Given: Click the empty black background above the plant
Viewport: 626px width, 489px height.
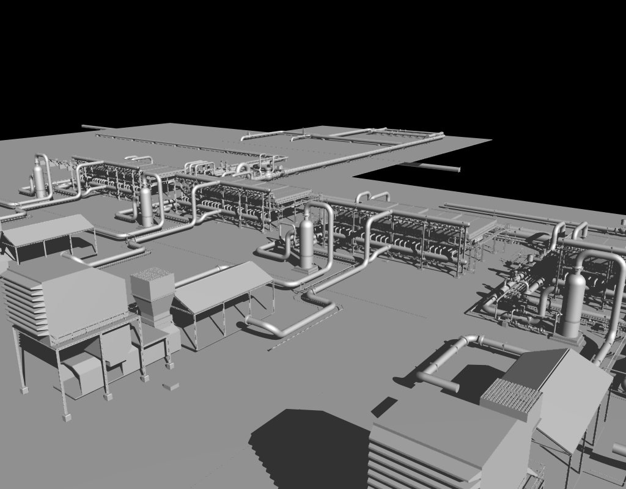Looking at the screenshot, I should tap(306, 61).
